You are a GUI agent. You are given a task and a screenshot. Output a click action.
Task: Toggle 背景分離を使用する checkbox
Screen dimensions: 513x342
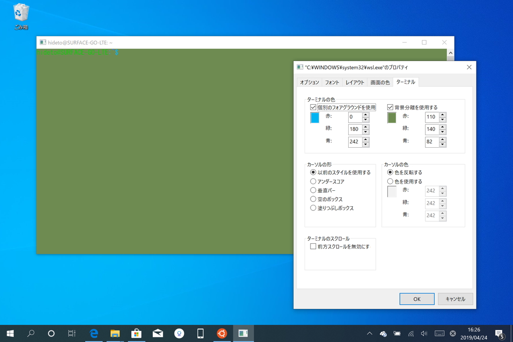pyautogui.click(x=390, y=107)
